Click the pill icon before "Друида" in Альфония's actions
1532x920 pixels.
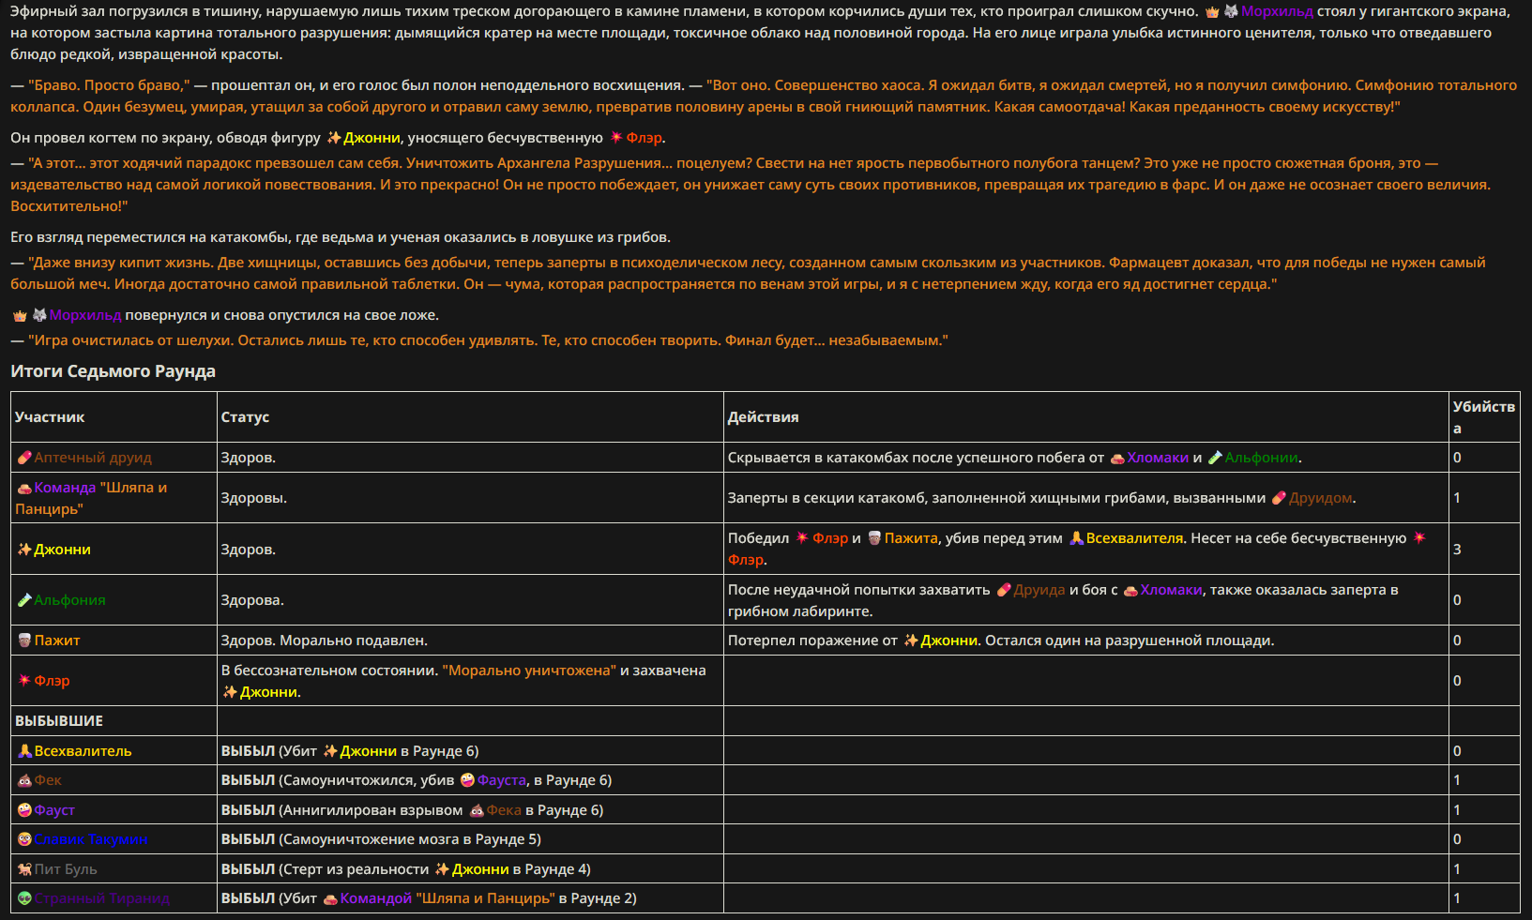[1004, 590]
